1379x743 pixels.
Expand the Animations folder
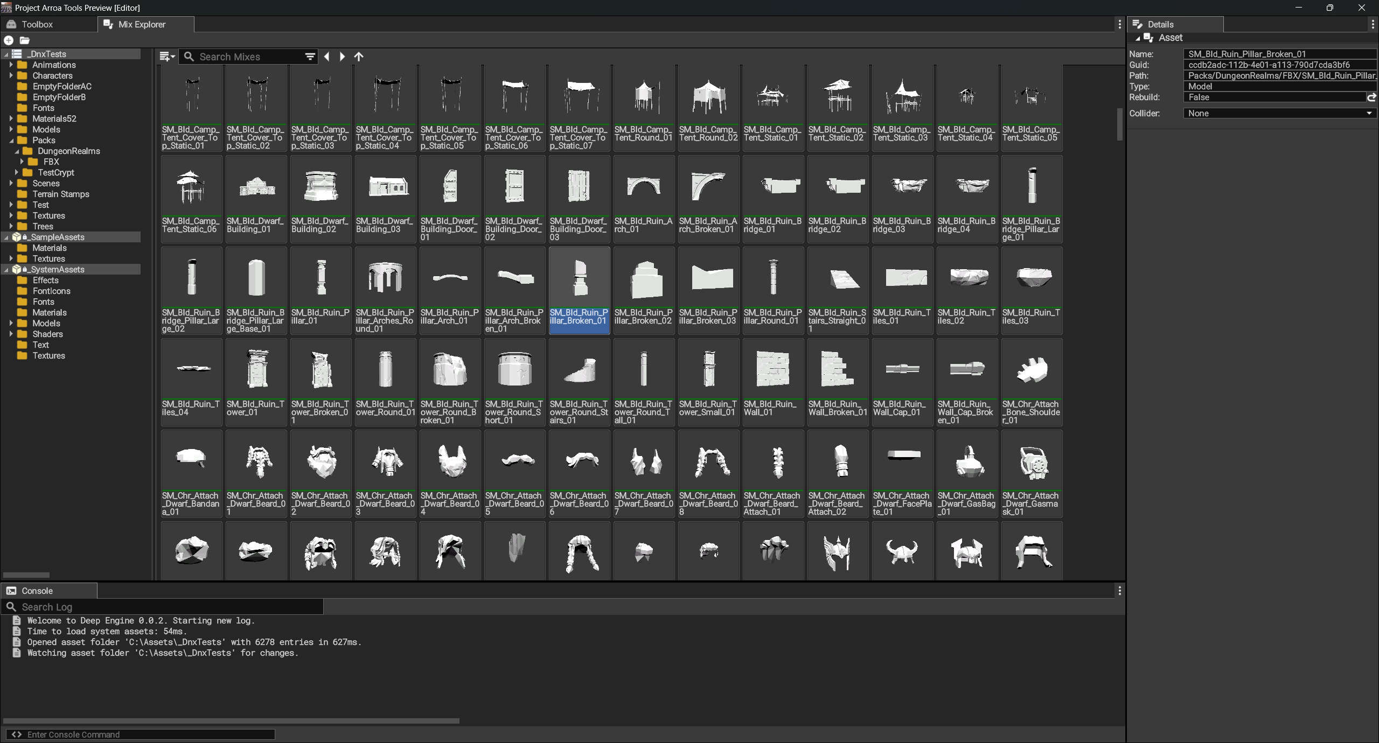pos(11,65)
